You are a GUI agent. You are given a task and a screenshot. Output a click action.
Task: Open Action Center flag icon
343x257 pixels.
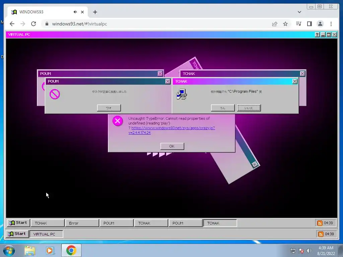(301, 251)
